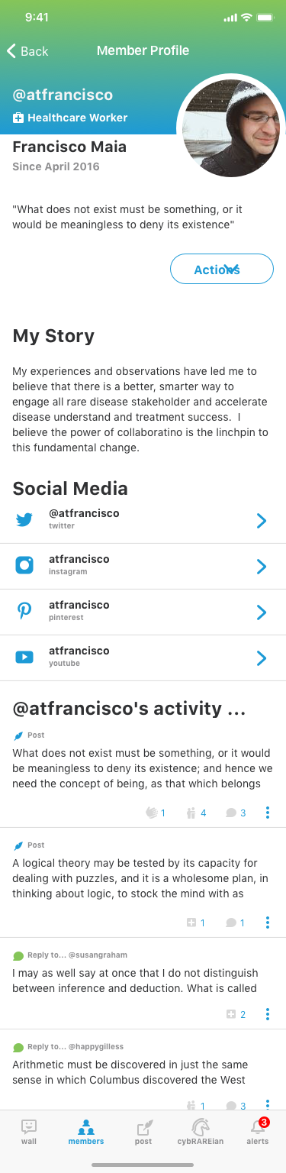The image size is (286, 1173).
Task: Tap the Twitter bird icon
Action: point(24,520)
